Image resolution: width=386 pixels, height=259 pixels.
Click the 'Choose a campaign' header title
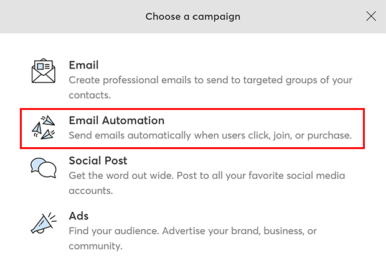click(193, 16)
